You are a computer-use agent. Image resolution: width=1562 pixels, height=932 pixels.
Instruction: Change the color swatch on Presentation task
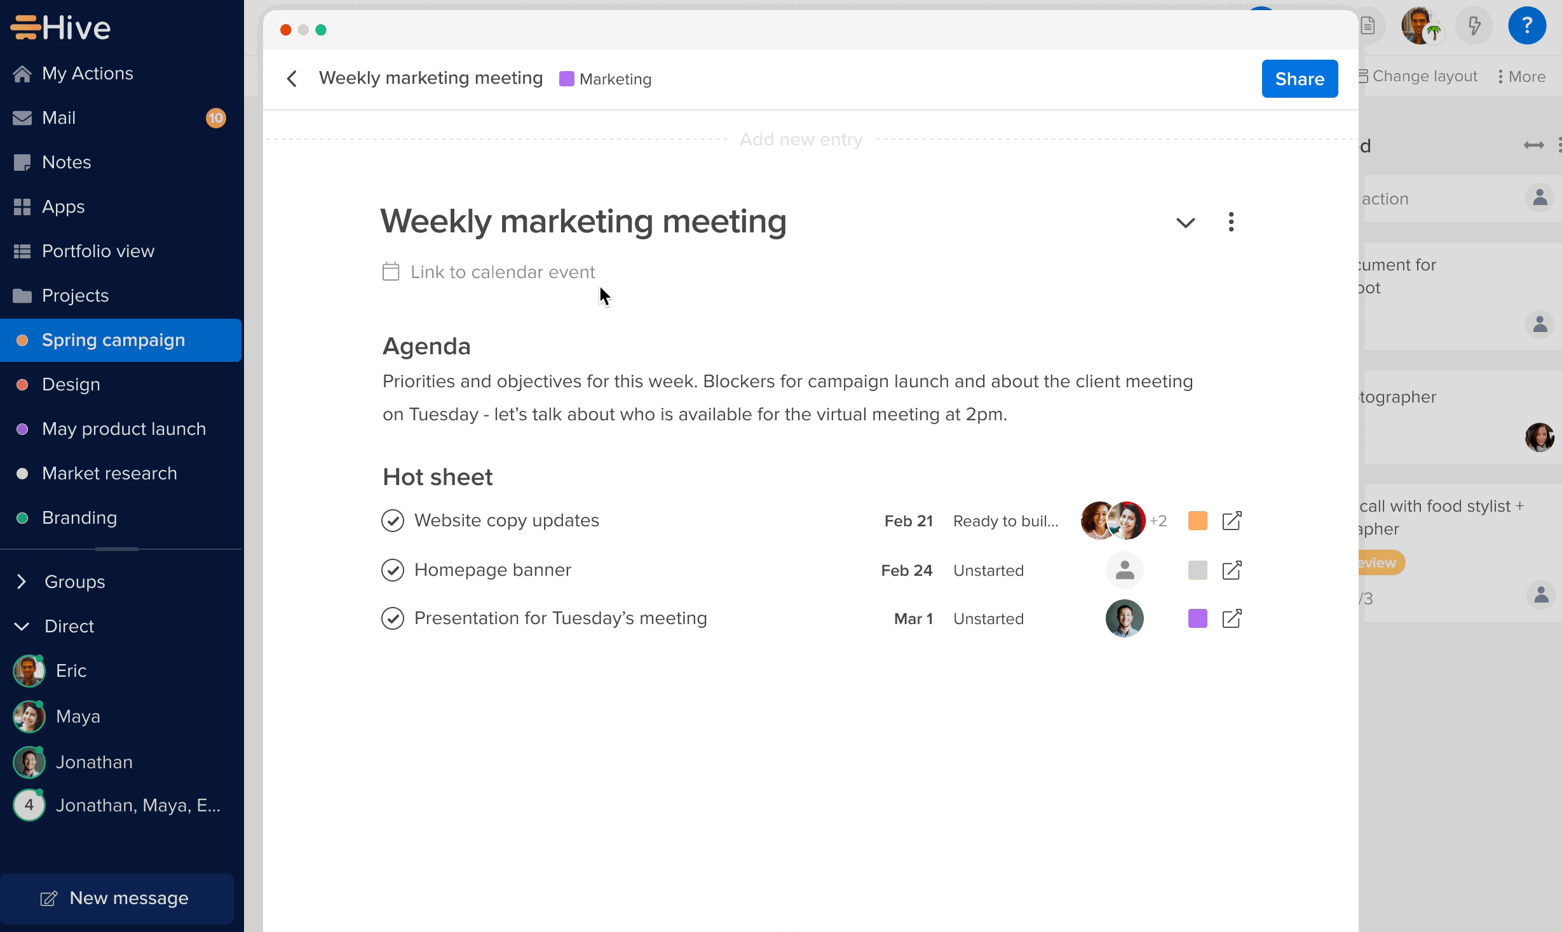coord(1197,618)
